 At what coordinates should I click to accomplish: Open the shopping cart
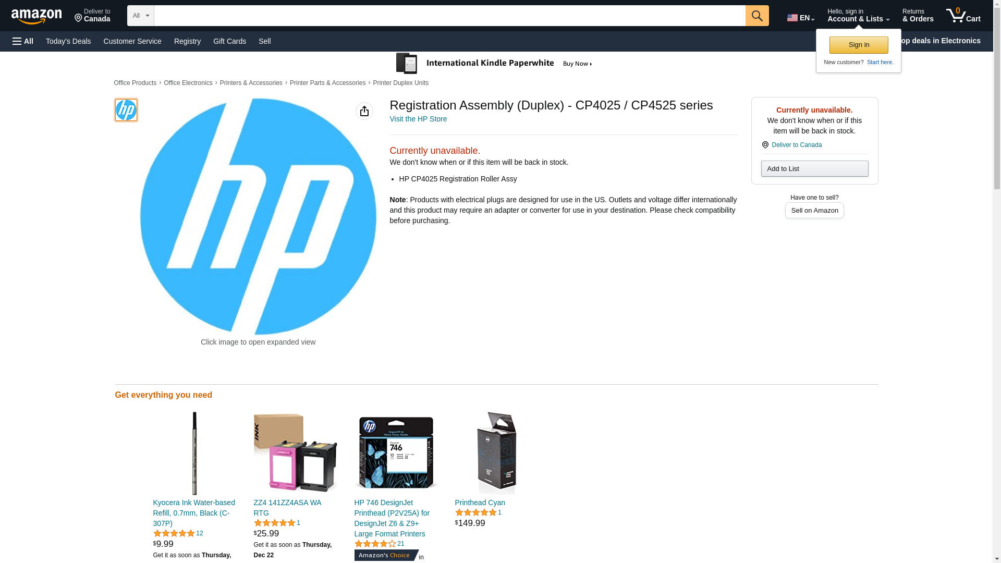click(963, 16)
